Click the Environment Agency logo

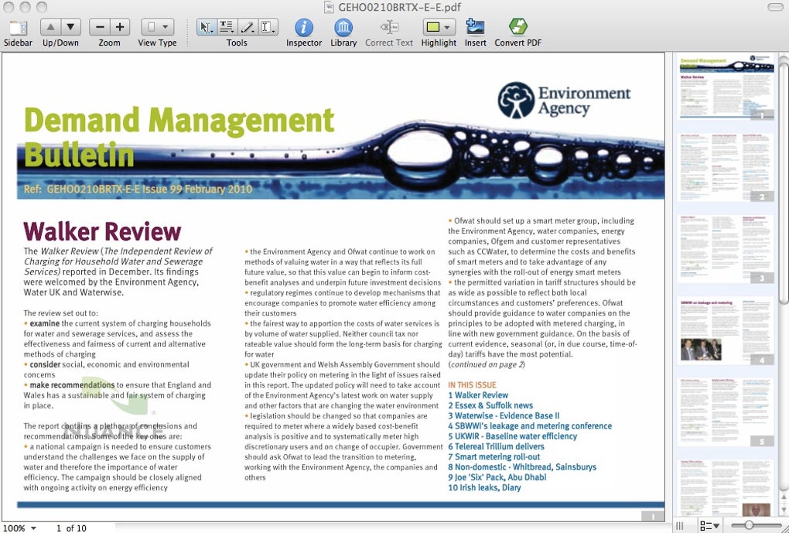tap(564, 100)
